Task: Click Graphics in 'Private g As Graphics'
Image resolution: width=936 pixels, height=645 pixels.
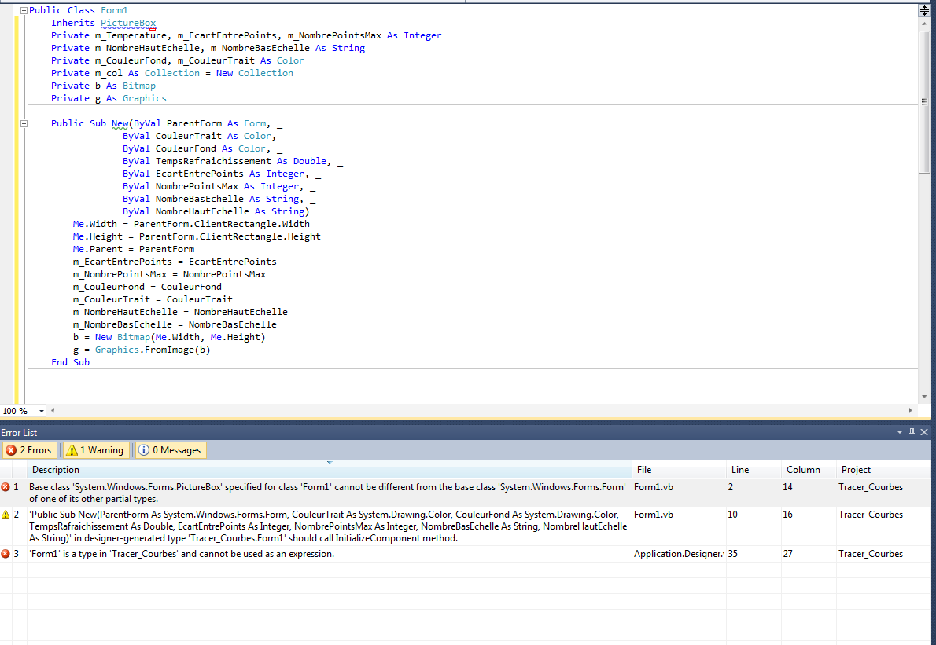Action: [145, 98]
